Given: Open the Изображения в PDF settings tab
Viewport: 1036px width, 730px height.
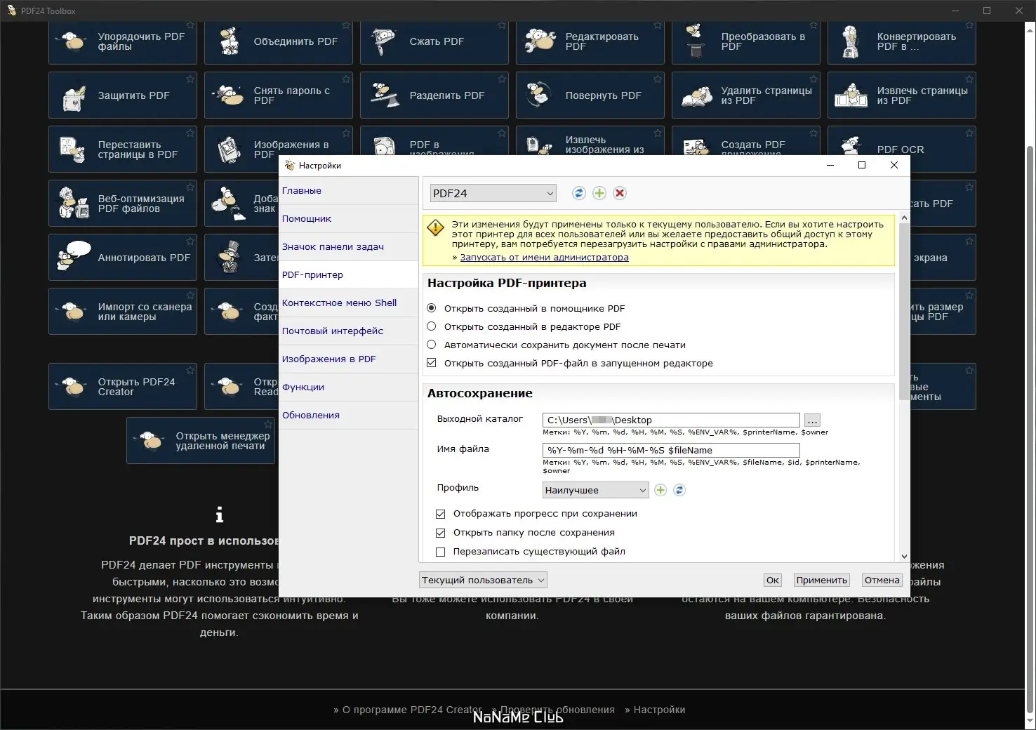Looking at the screenshot, I should coord(348,359).
